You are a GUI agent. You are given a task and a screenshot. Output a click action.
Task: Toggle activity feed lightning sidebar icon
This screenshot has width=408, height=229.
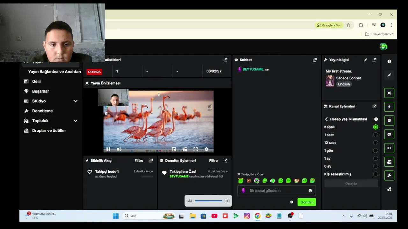coord(389,107)
